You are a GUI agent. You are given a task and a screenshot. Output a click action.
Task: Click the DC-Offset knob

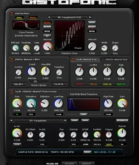(x=30, y=135)
